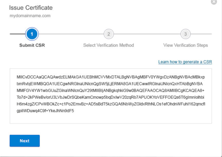The height and width of the screenshot is (157, 222).
Task: Go to View Verification Steps label
Action: [186, 45]
